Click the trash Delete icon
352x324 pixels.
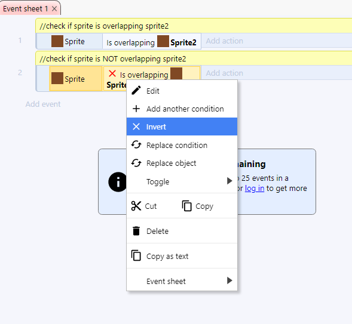pos(136,231)
